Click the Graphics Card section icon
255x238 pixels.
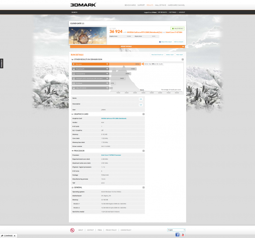[72, 114]
